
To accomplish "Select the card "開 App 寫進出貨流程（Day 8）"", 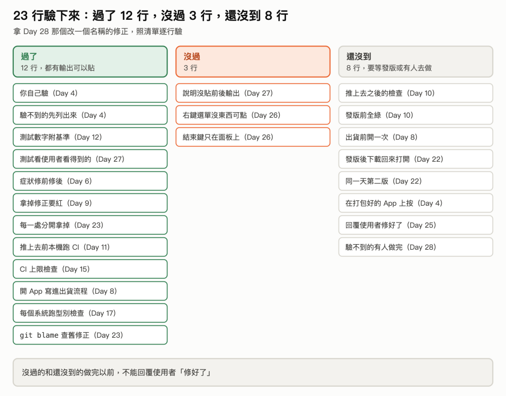I will click(x=90, y=291).
